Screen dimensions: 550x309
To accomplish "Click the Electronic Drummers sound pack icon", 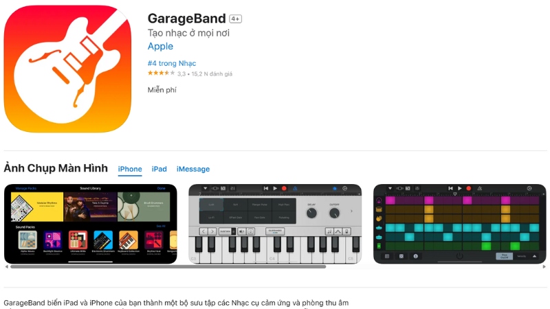I will coord(103,240).
